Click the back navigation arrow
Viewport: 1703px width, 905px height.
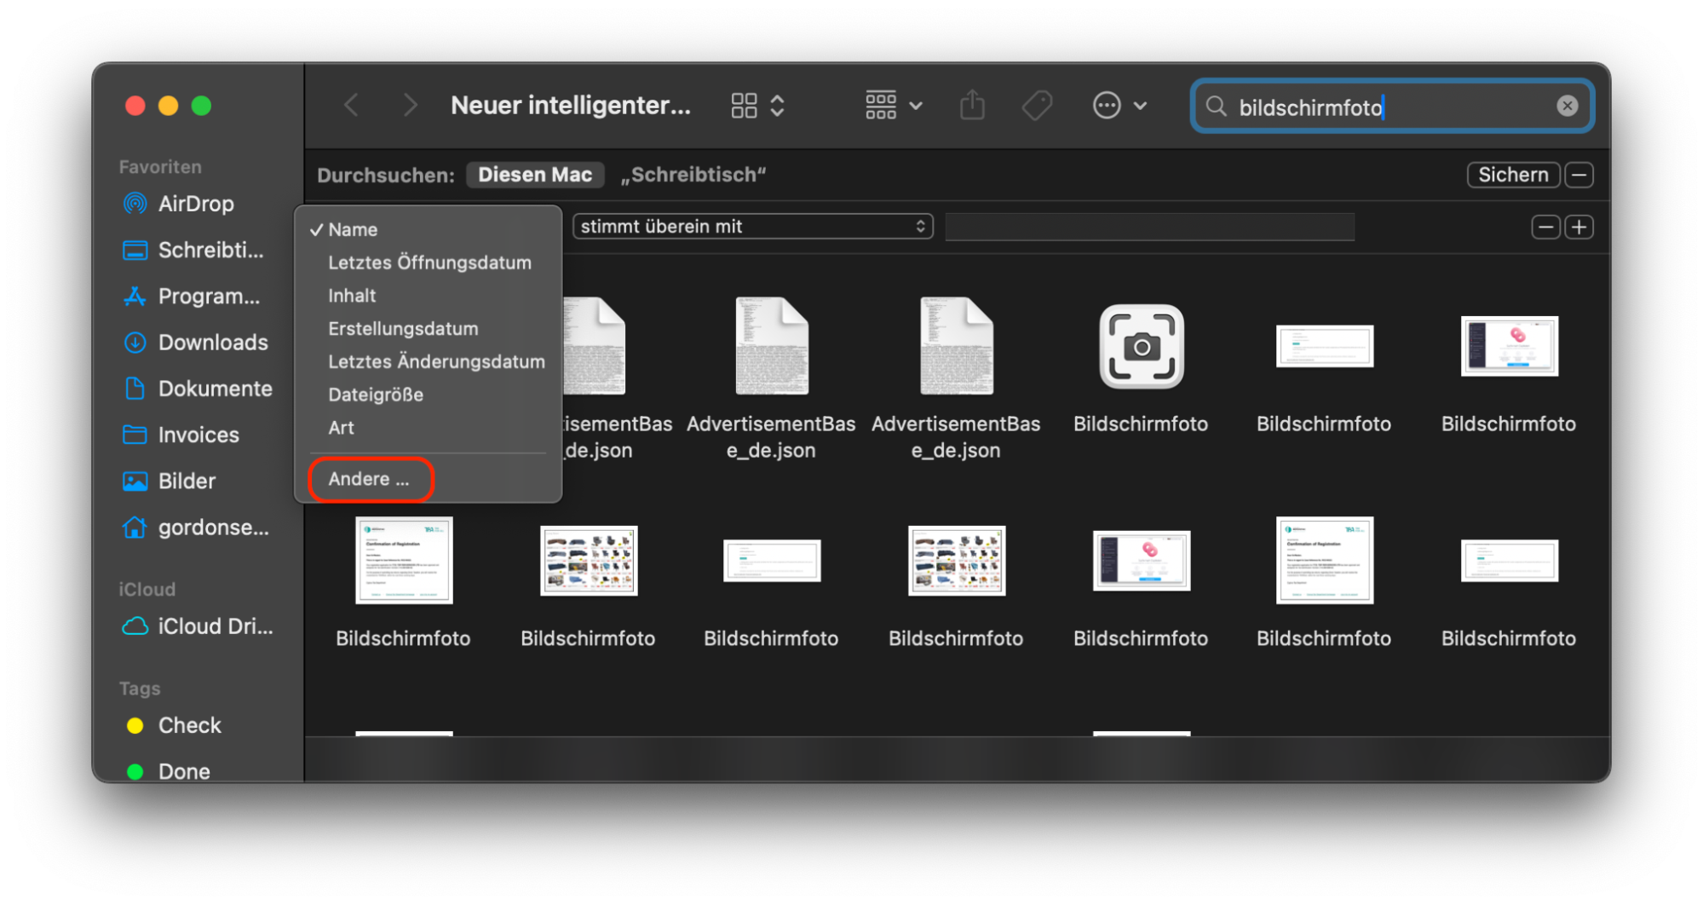tap(351, 105)
